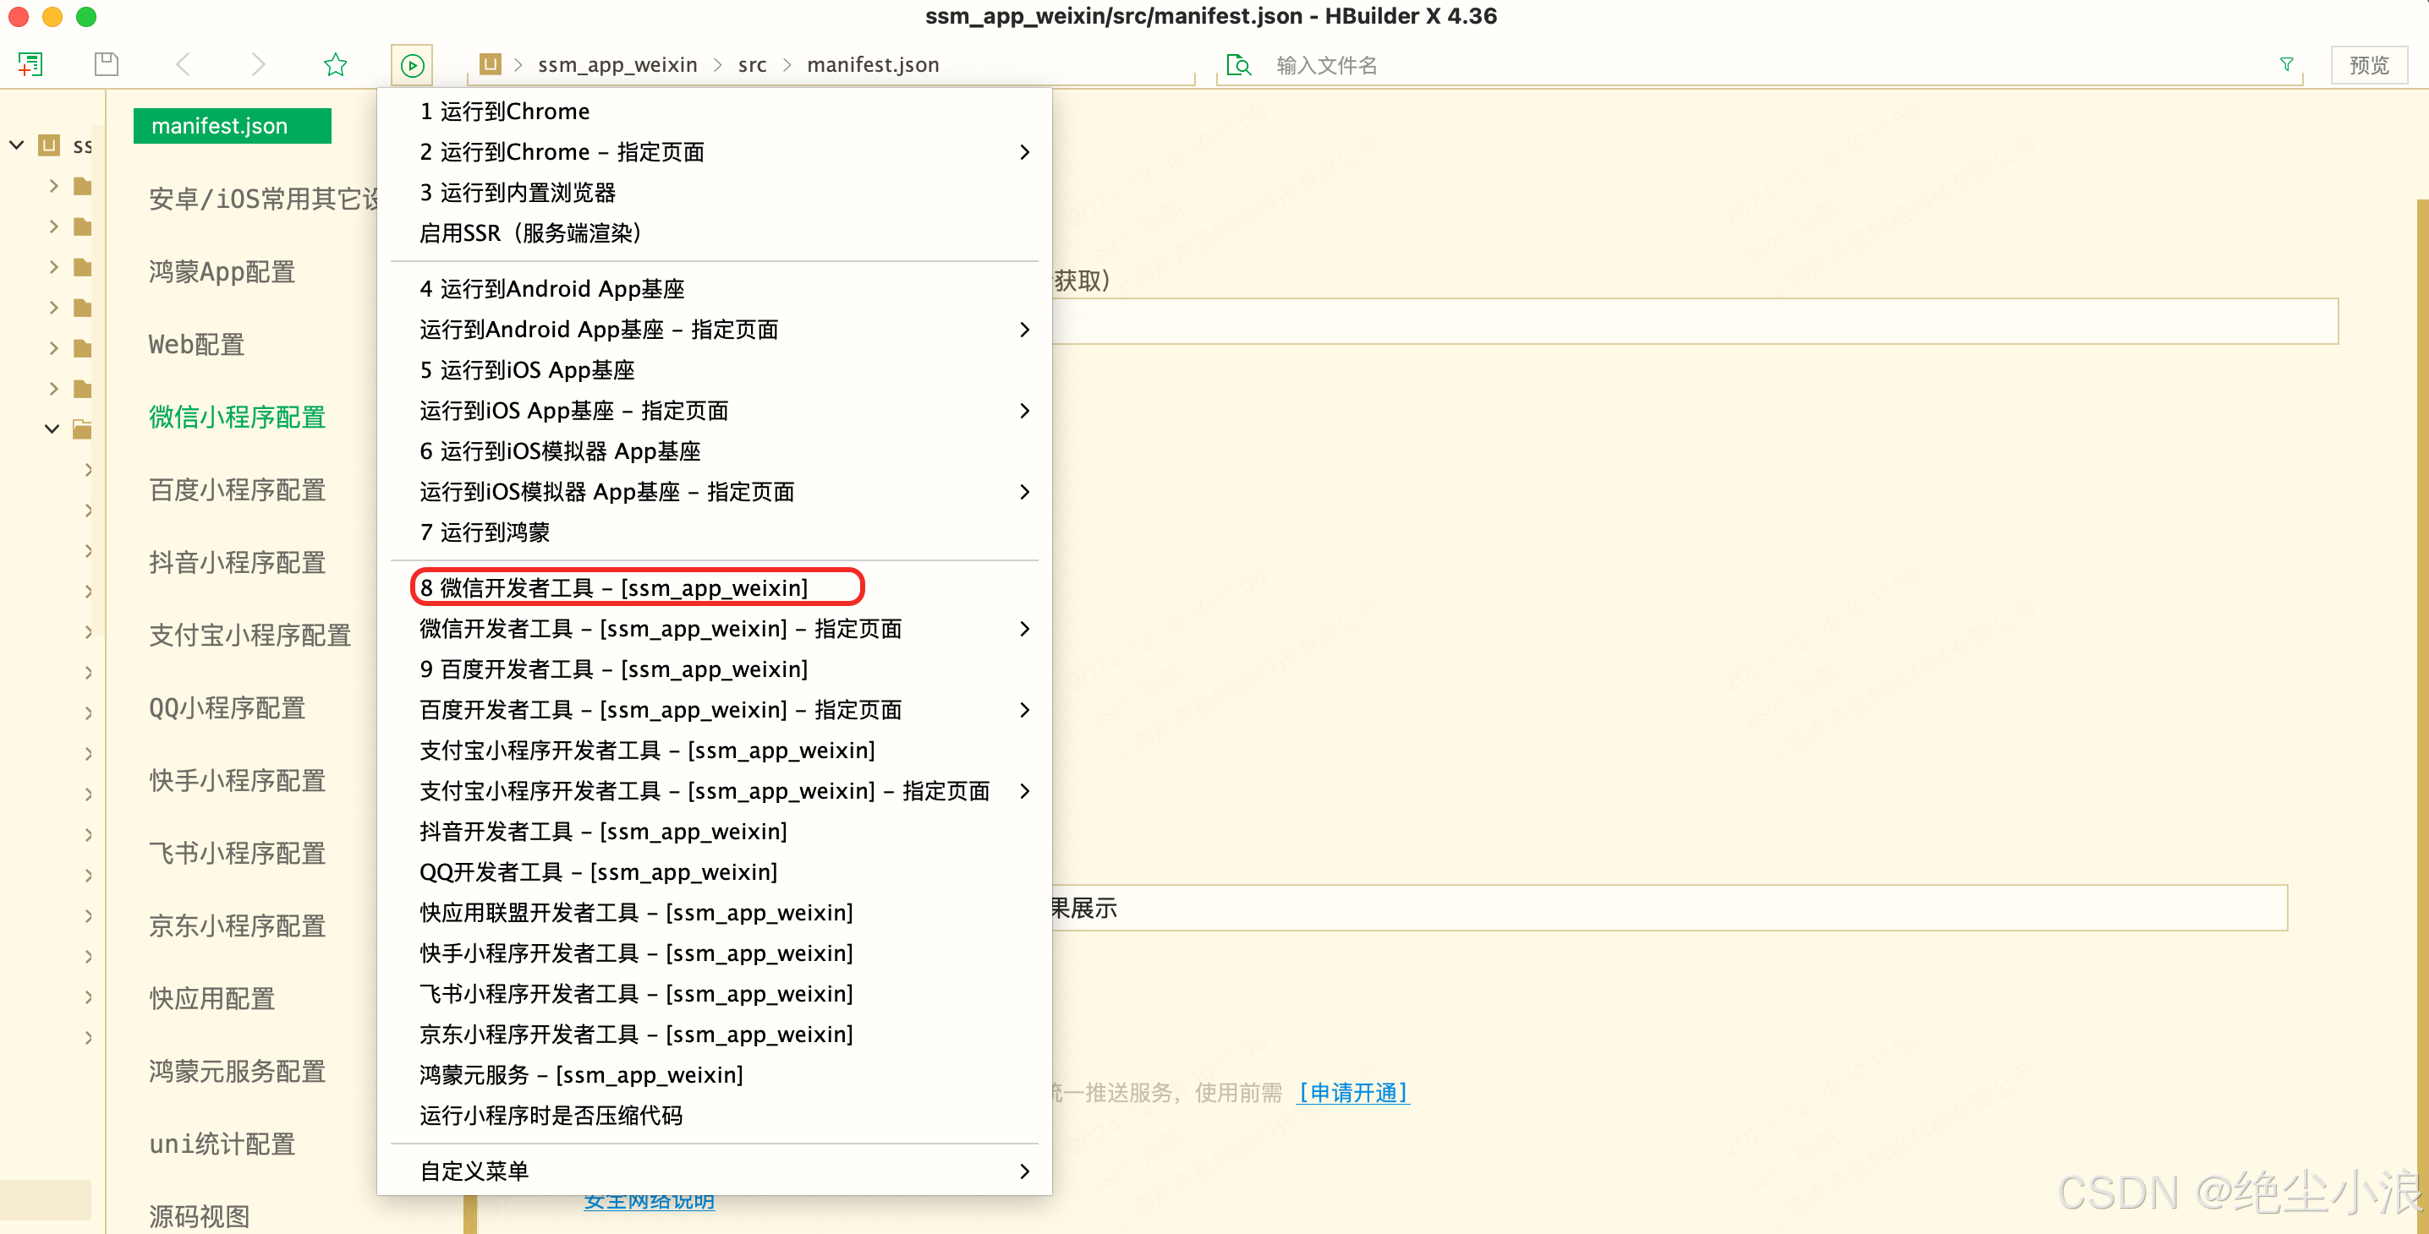This screenshot has width=2429, height=1234.
Task: Choose 8 微信开发者工具 - [ssm_app_weixin]
Action: (715, 587)
